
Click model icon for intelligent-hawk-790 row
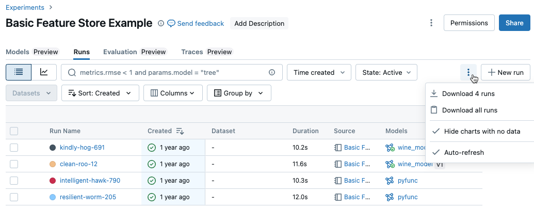(x=390, y=181)
